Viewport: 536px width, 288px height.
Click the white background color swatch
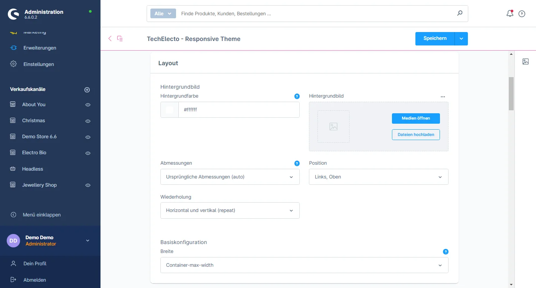click(169, 110)
